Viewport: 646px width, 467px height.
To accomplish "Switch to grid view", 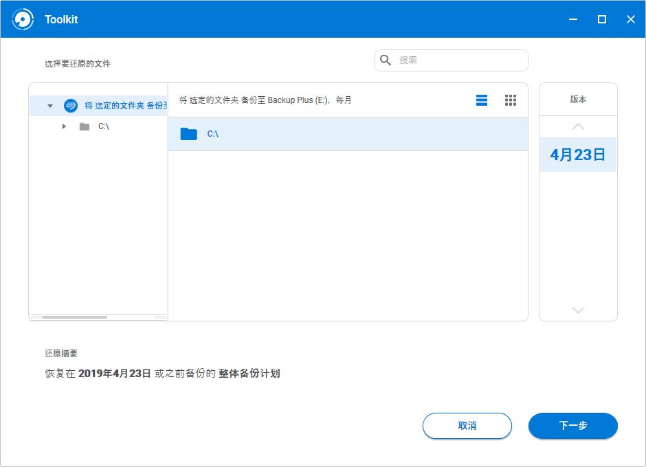I will click(x=511, y=100).
